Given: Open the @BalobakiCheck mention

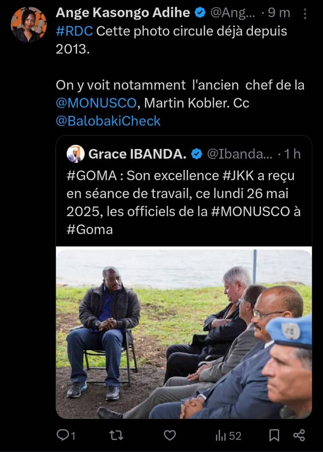Looking at the screenshot, I should coord(108,121).
